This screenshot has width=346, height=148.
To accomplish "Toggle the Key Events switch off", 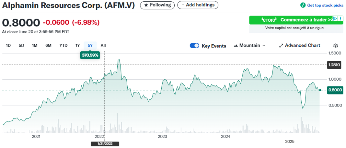I will (x=194, y=46).
